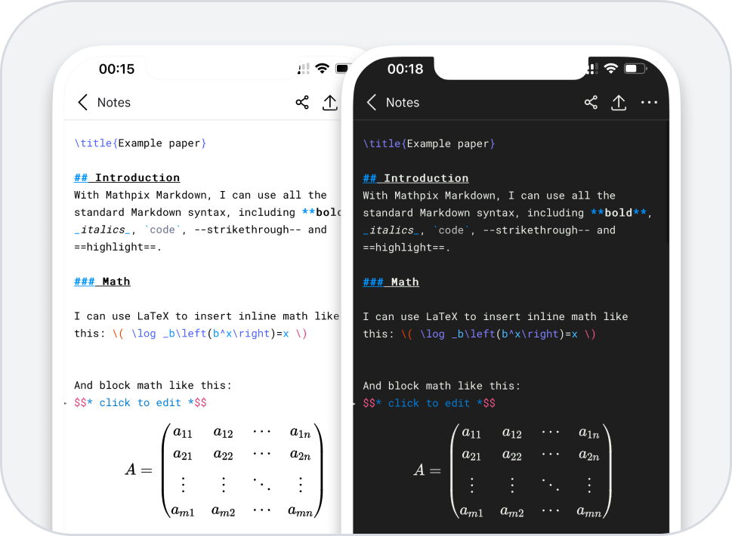Open the 'click to edit' link, light phone

coord(144,402)
